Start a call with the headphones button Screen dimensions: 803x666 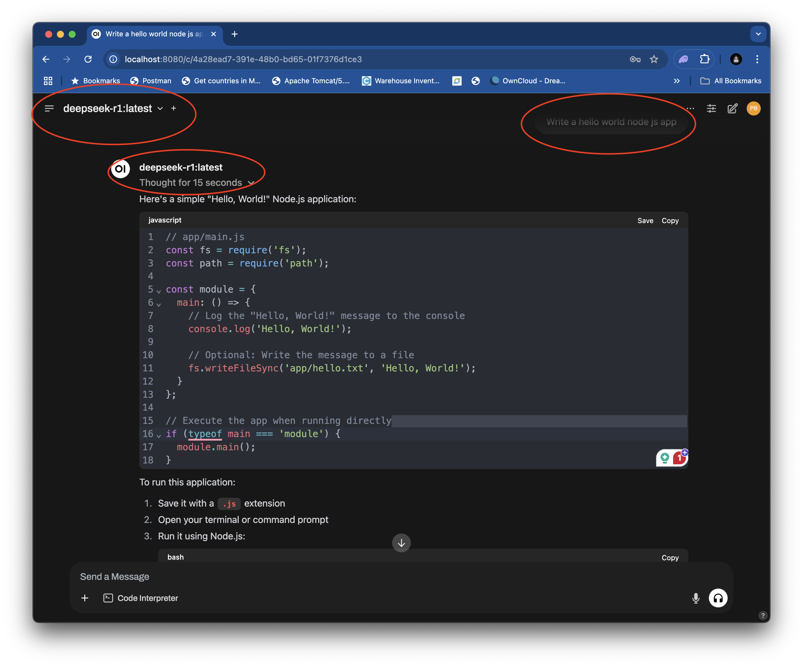pos(718,598)
